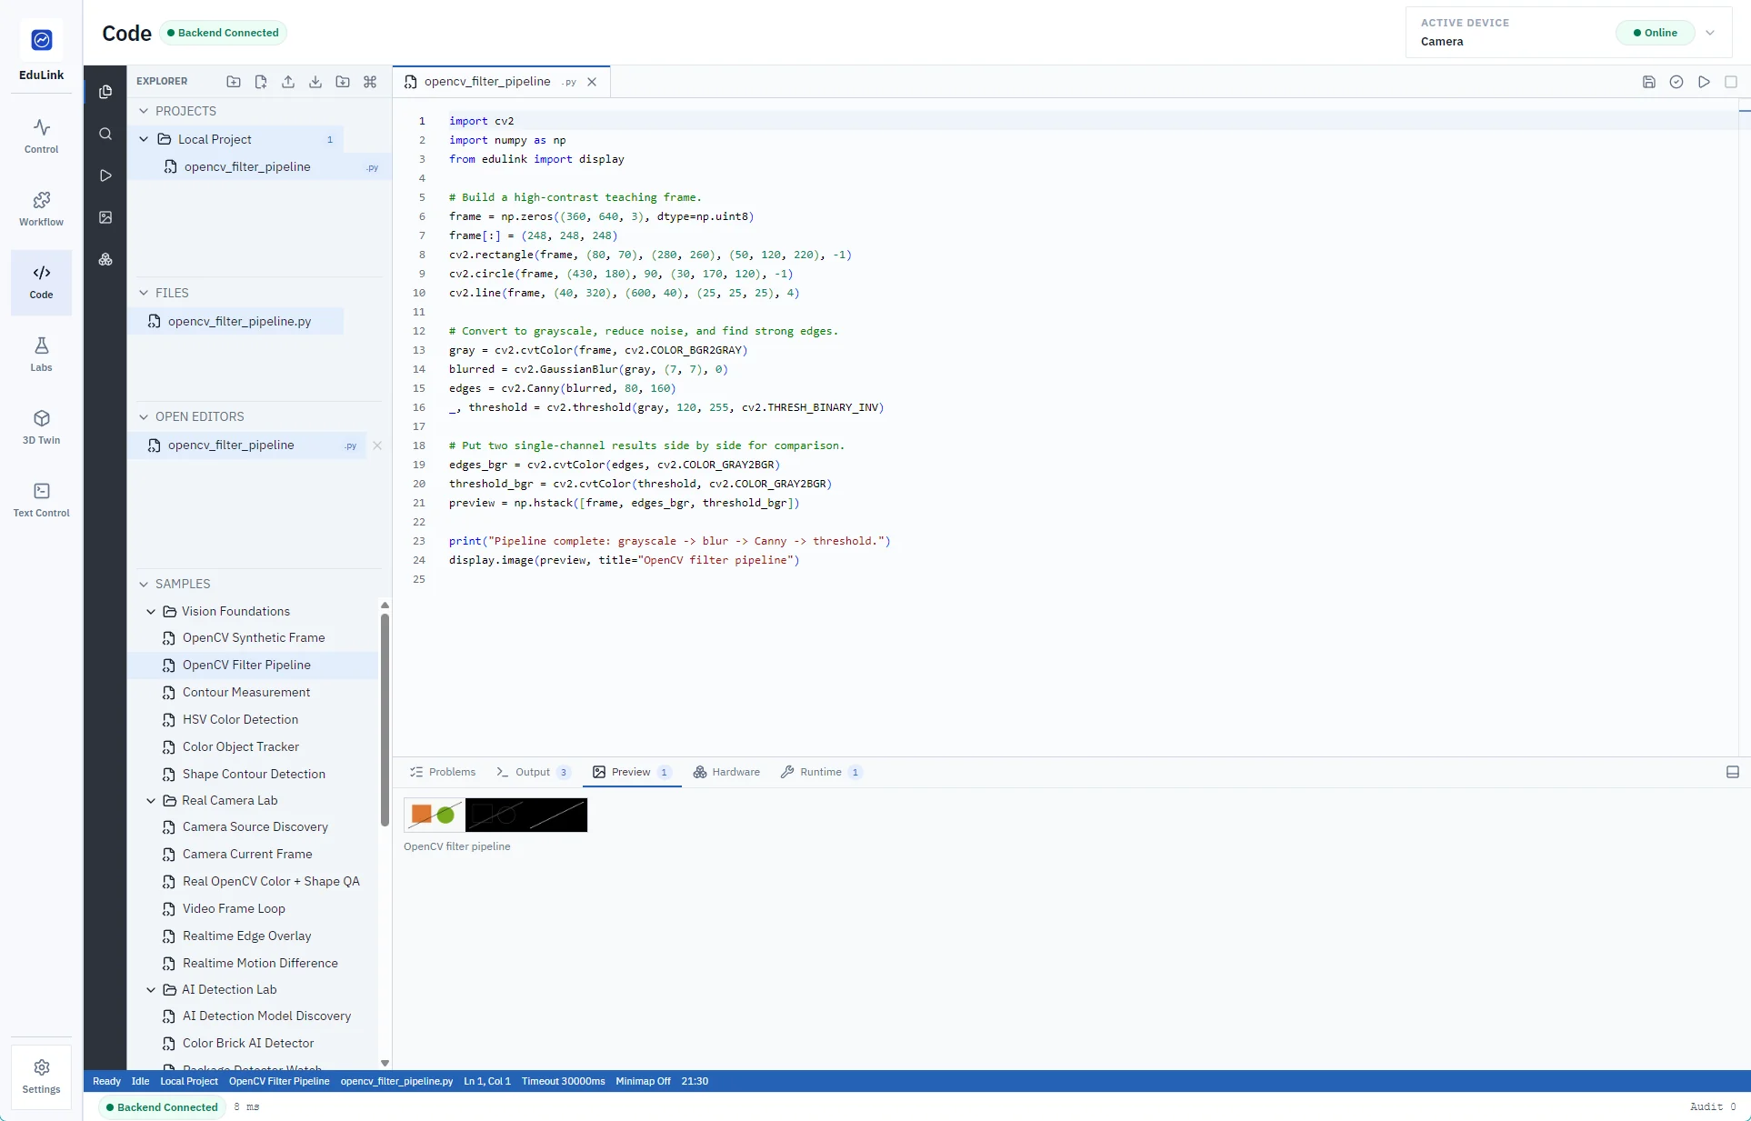Click the Audit 0 indicator
Screen dimensions: 1751x1121
coord(1713,1106)
